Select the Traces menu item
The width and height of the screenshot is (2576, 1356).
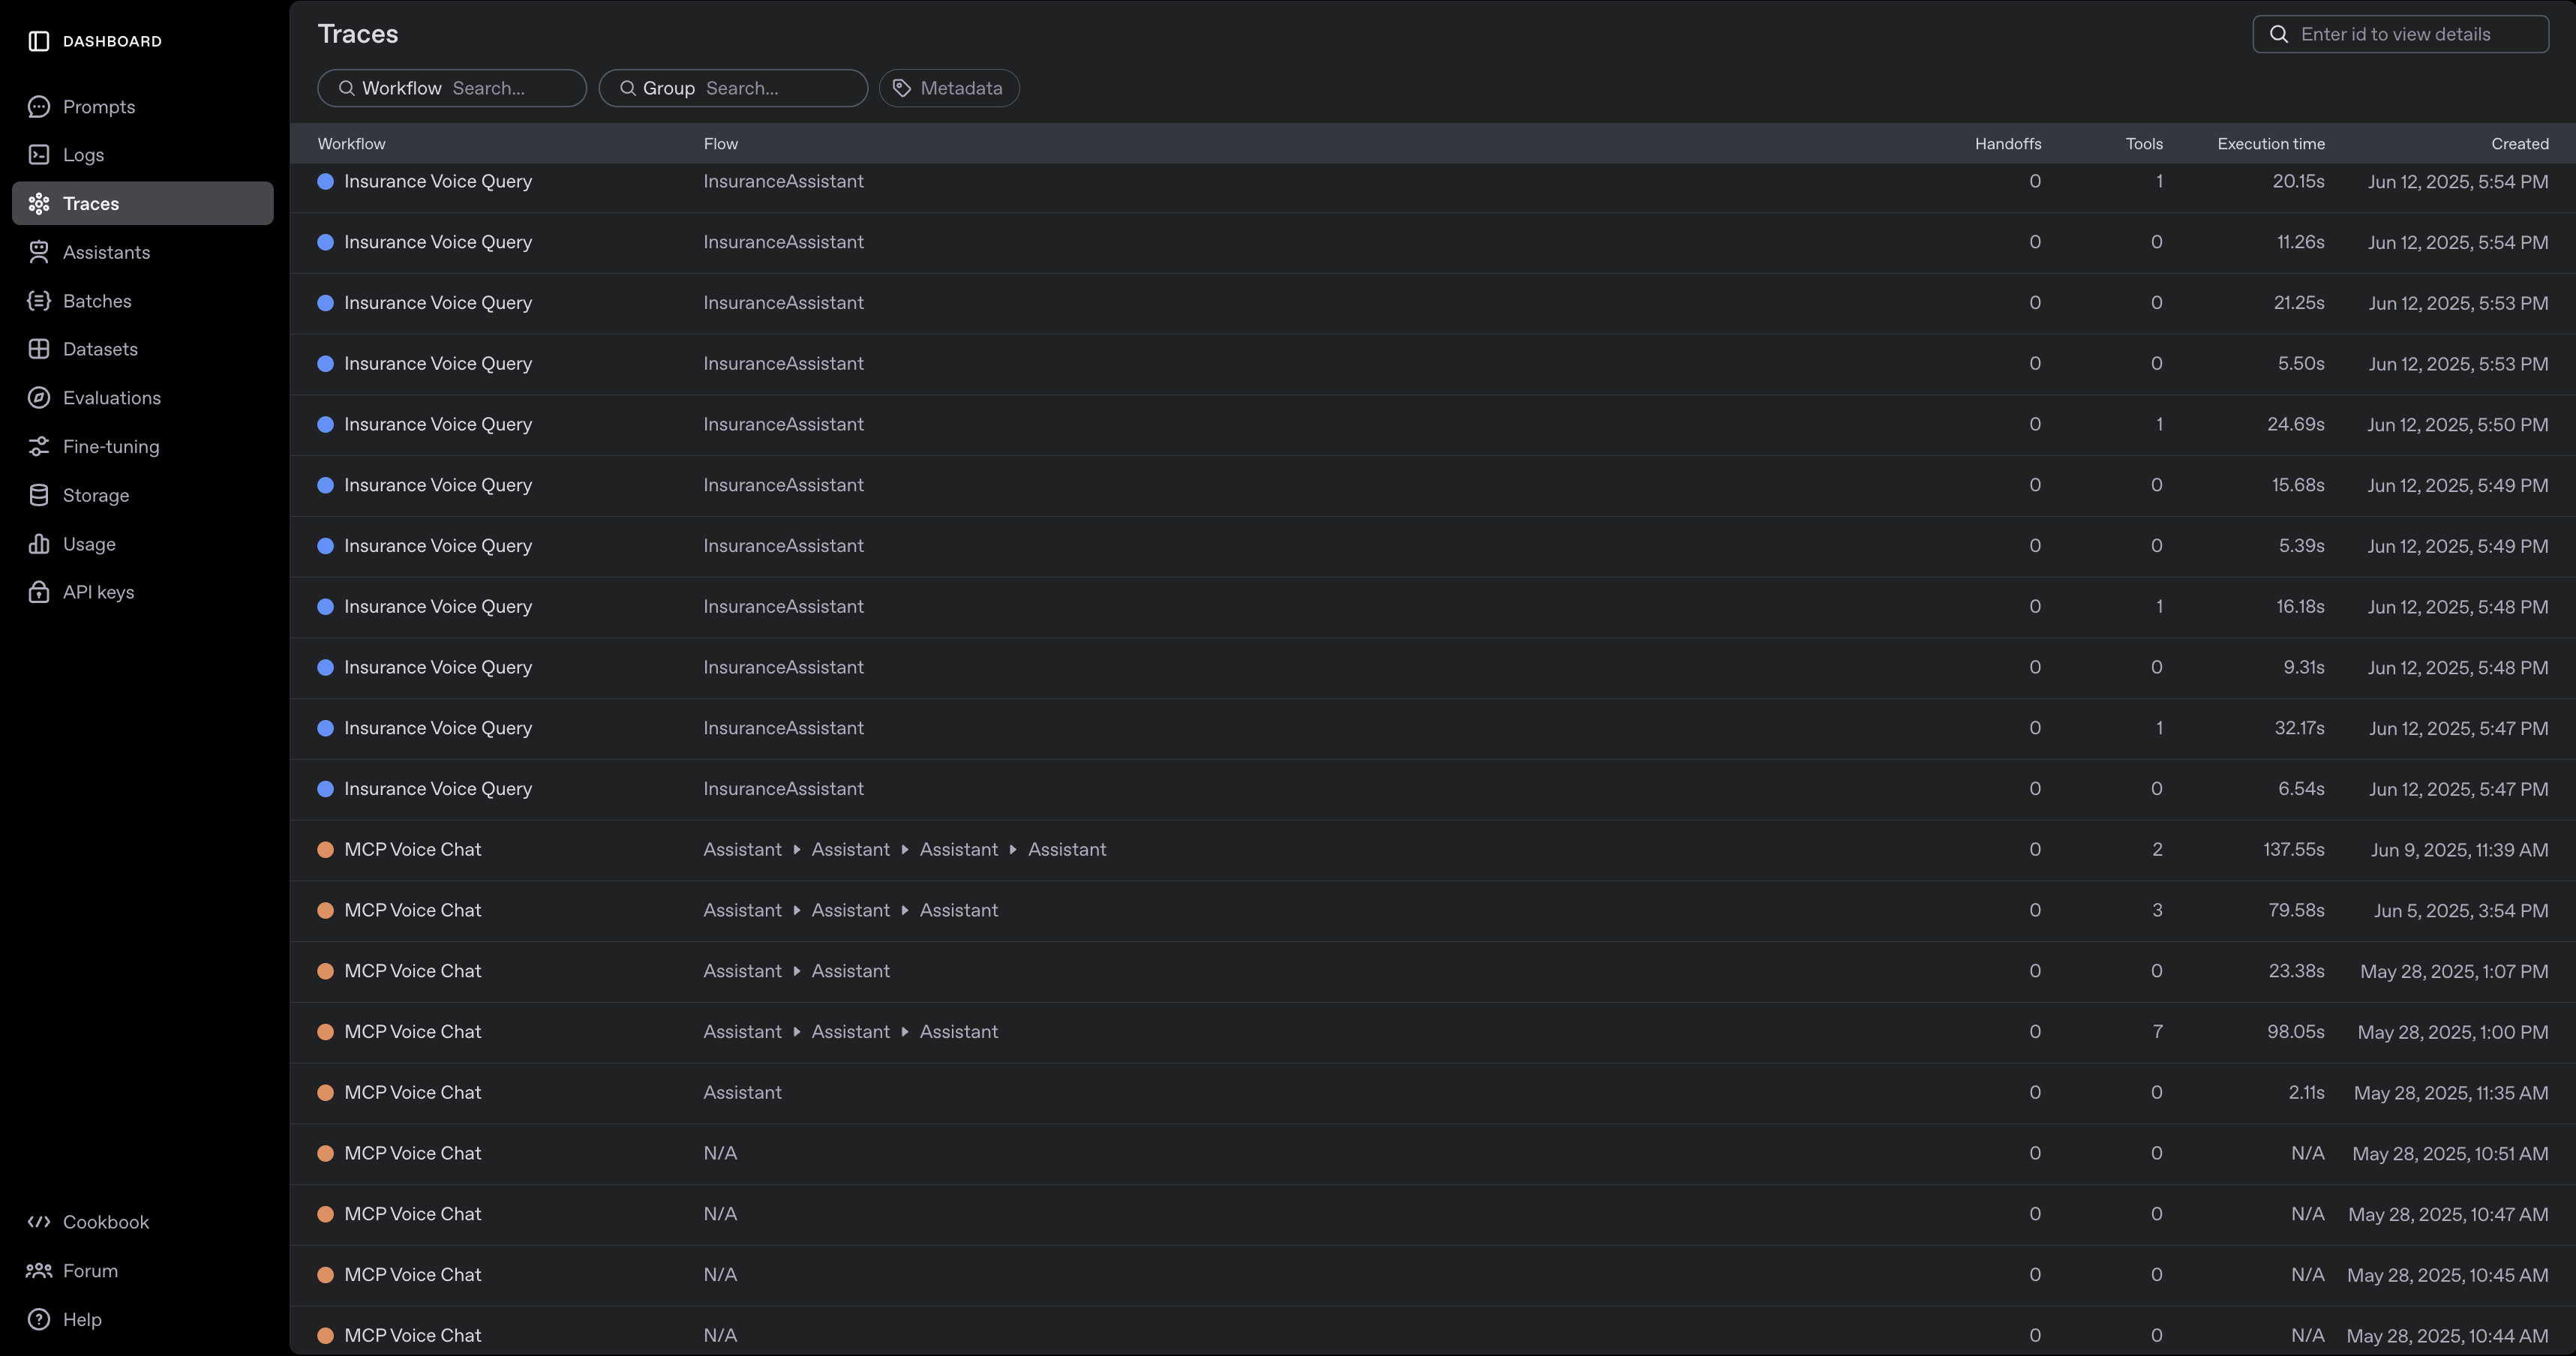(x=142, y=204)
